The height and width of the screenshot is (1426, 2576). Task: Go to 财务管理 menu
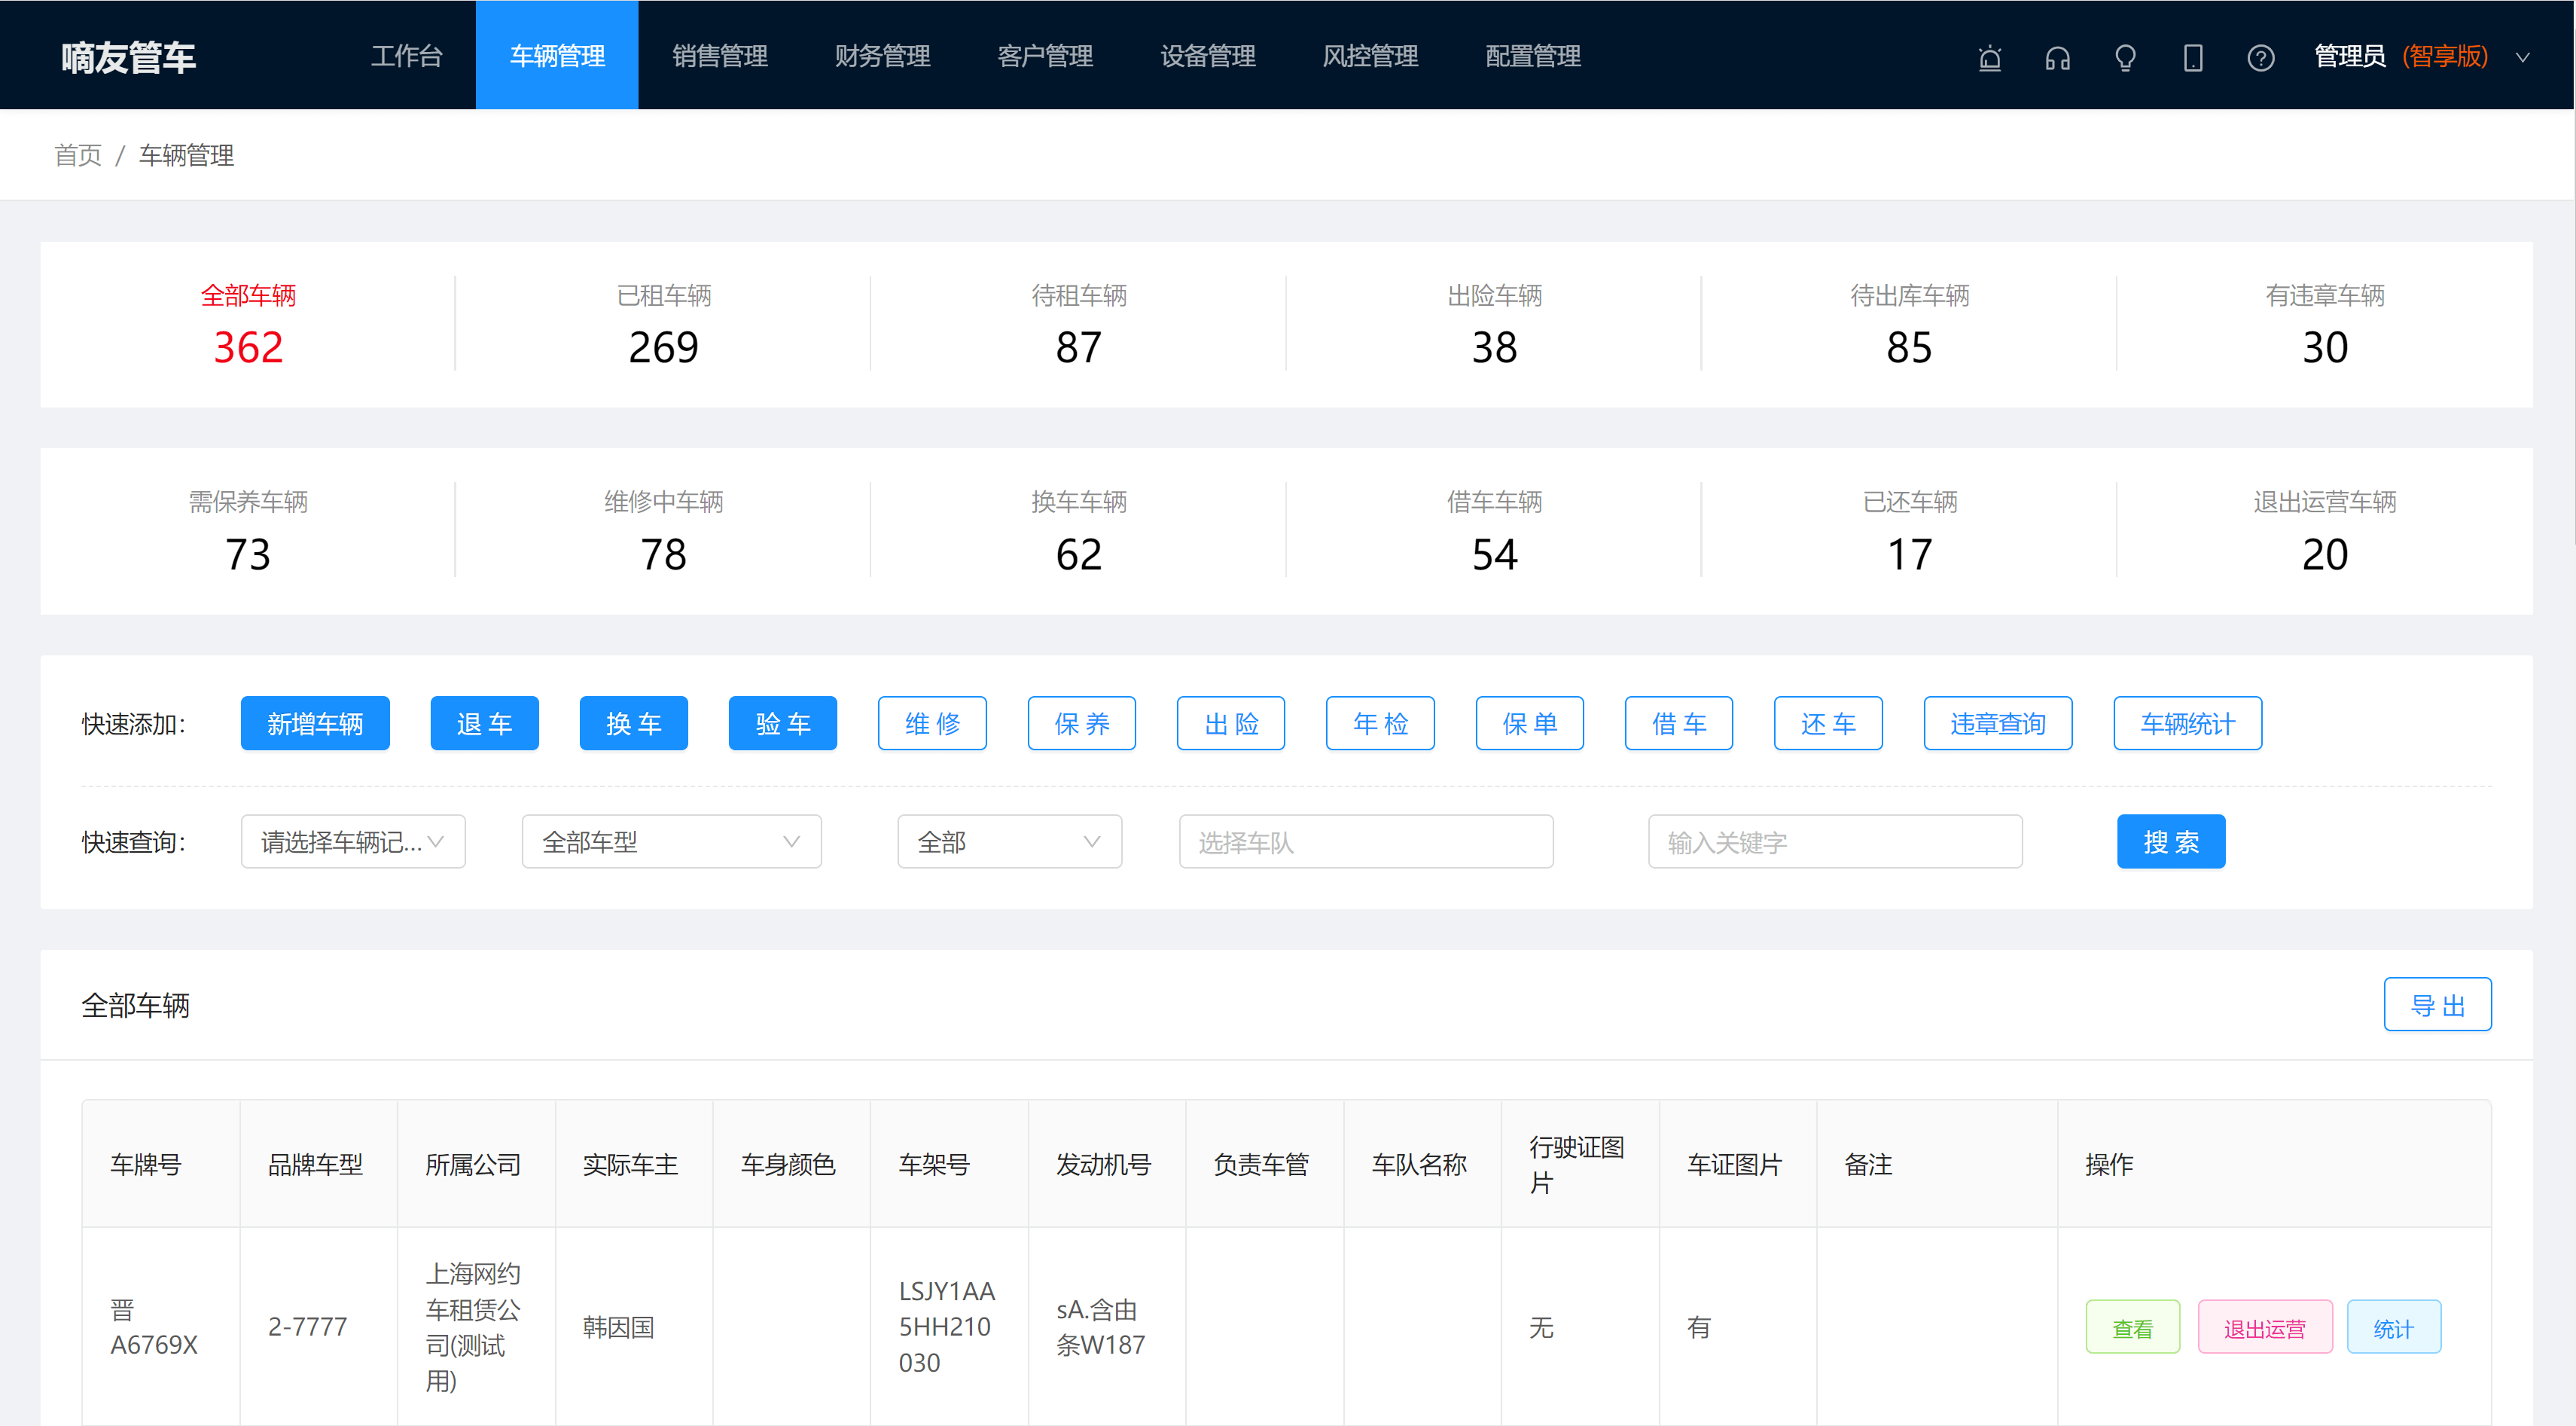[883, 55]
